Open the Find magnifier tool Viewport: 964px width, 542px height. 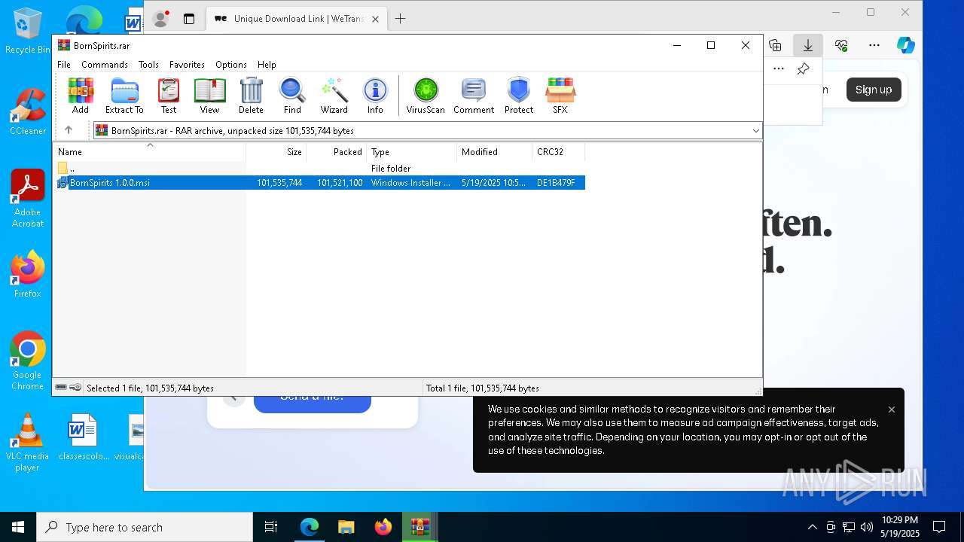tap(292, 96)
